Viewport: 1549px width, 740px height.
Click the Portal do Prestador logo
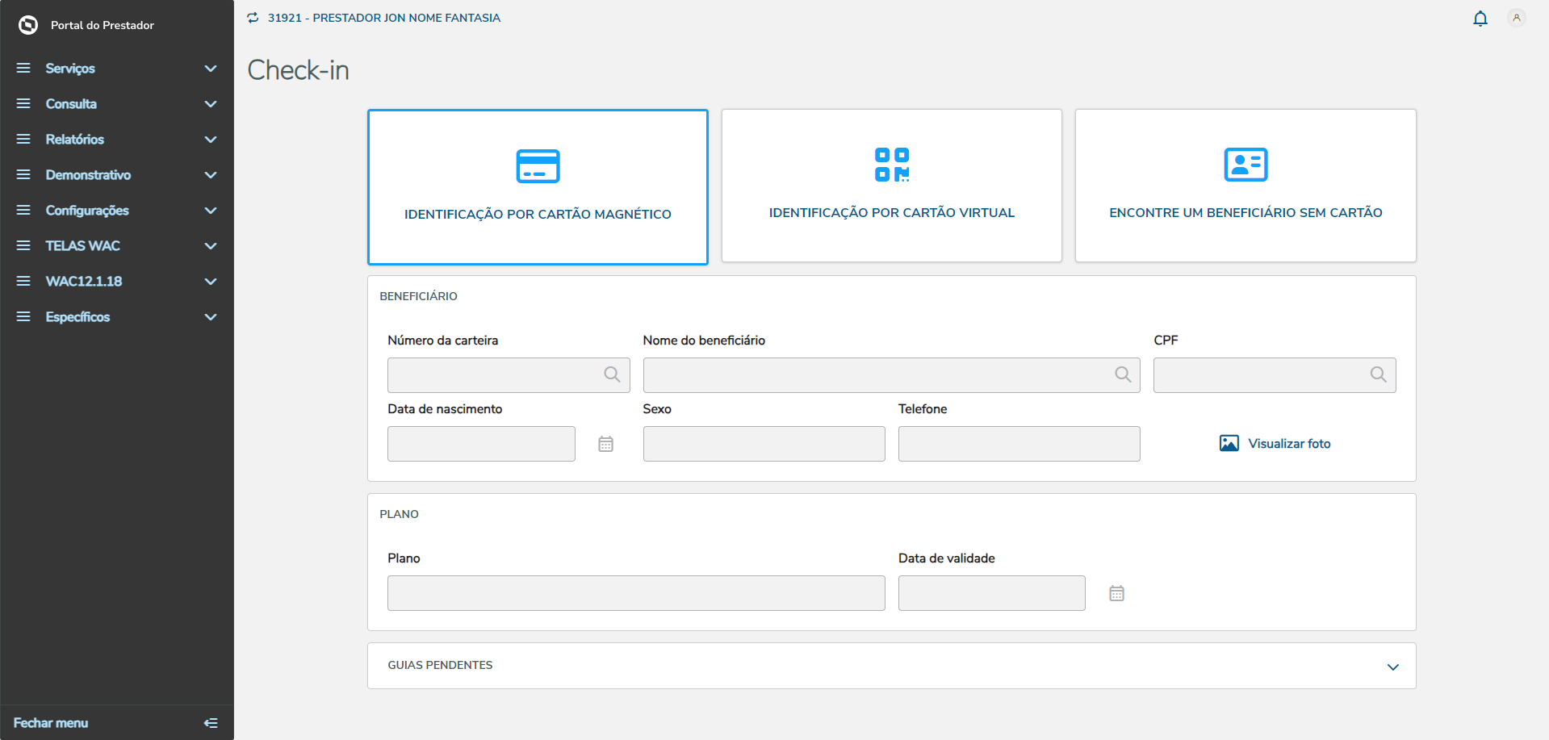pyautogui.click(x=28, y=25)
